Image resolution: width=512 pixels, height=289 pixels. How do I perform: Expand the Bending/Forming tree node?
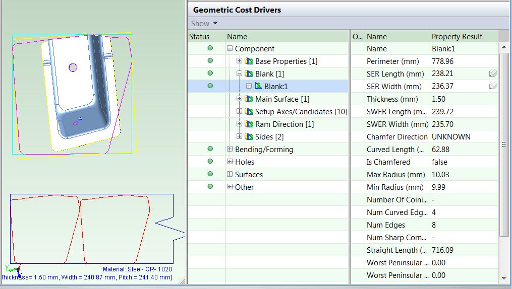tap(230, 150)
